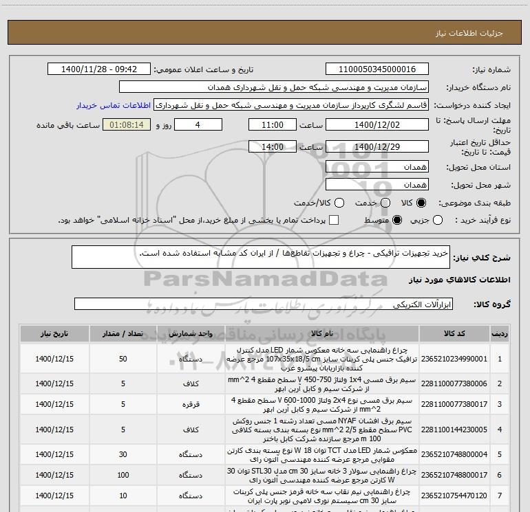Click product code 2365210234990001

(x=454, y=359)
